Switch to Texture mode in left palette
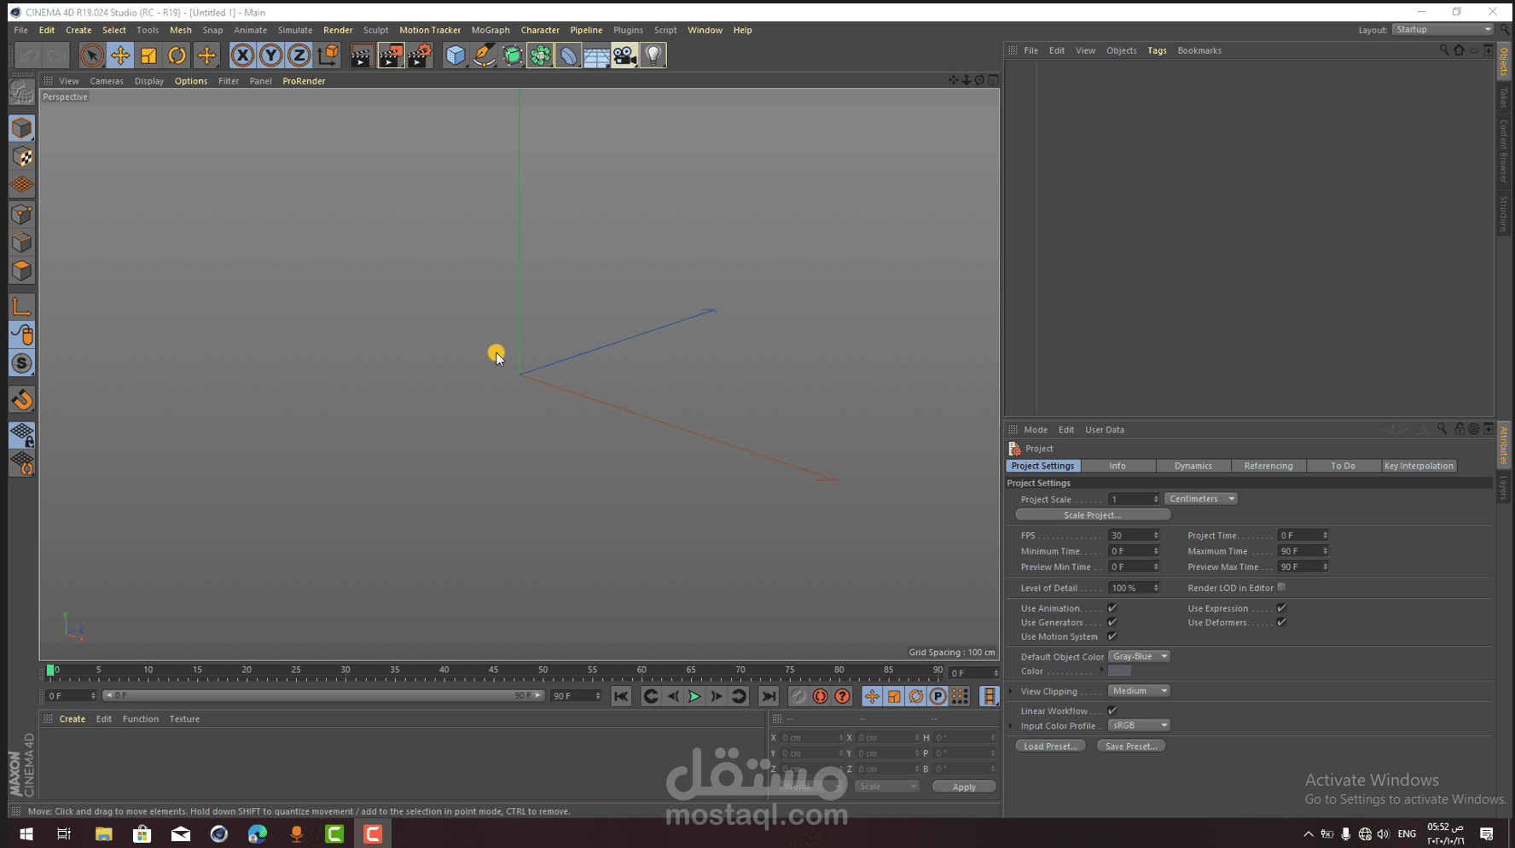This screenshot has width=1515, height=848. [x=22, y=157]
